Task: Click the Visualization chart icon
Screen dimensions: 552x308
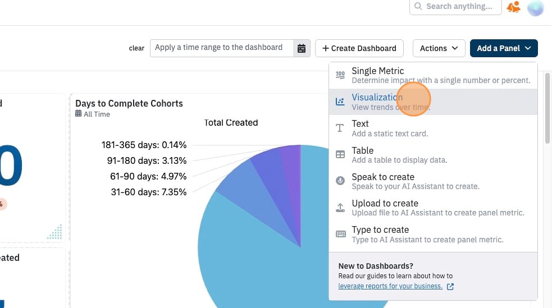Action: pyautogui.click(x=340, y=102)
